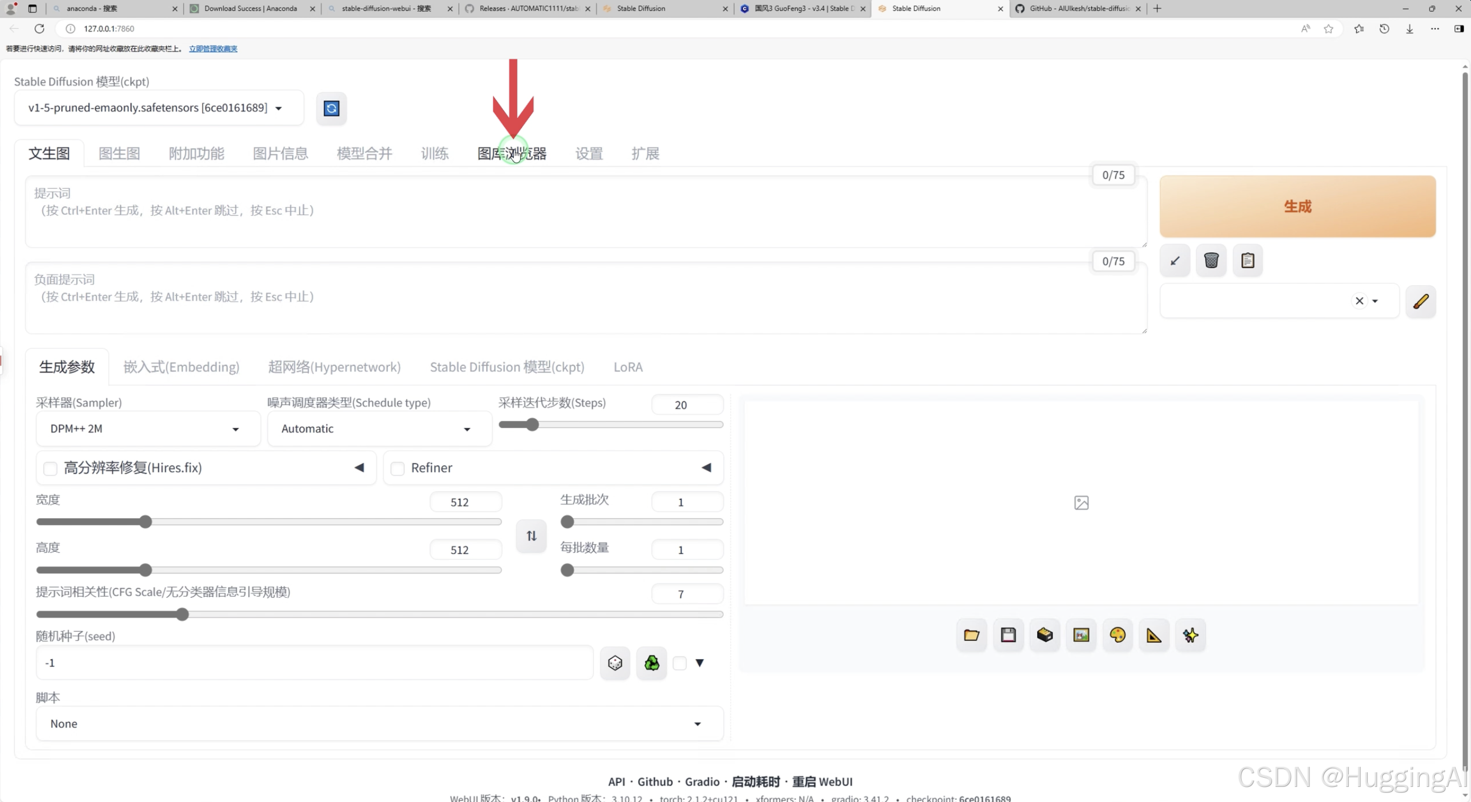Click the pencil edit-style icon
The image size is (1471, 802).
1420,301
